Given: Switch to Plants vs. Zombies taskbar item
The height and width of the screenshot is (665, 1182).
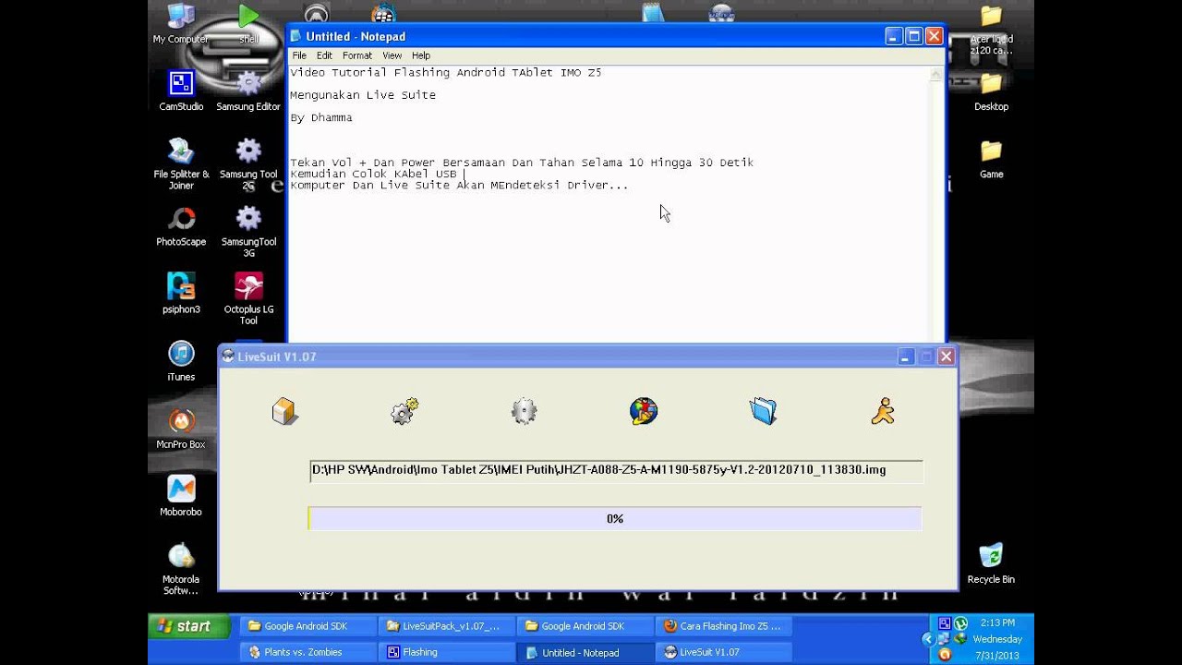Looking at the screenshot, I should coord(308,652).
